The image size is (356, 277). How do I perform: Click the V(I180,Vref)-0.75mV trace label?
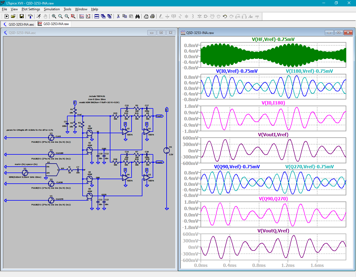pos(309,71)
